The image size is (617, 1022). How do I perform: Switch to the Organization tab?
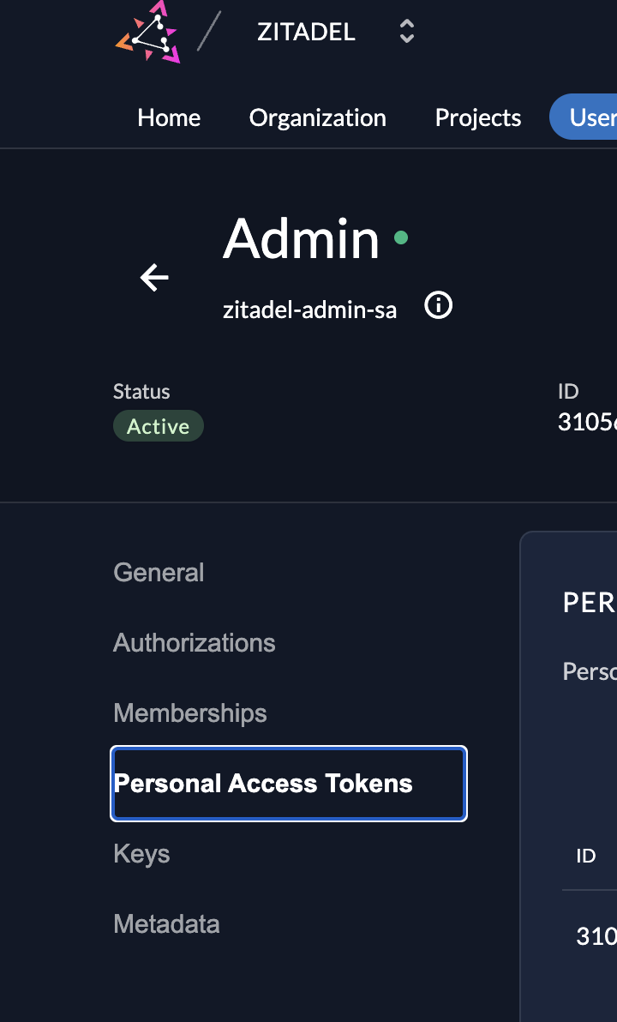(x=317, y=117)
